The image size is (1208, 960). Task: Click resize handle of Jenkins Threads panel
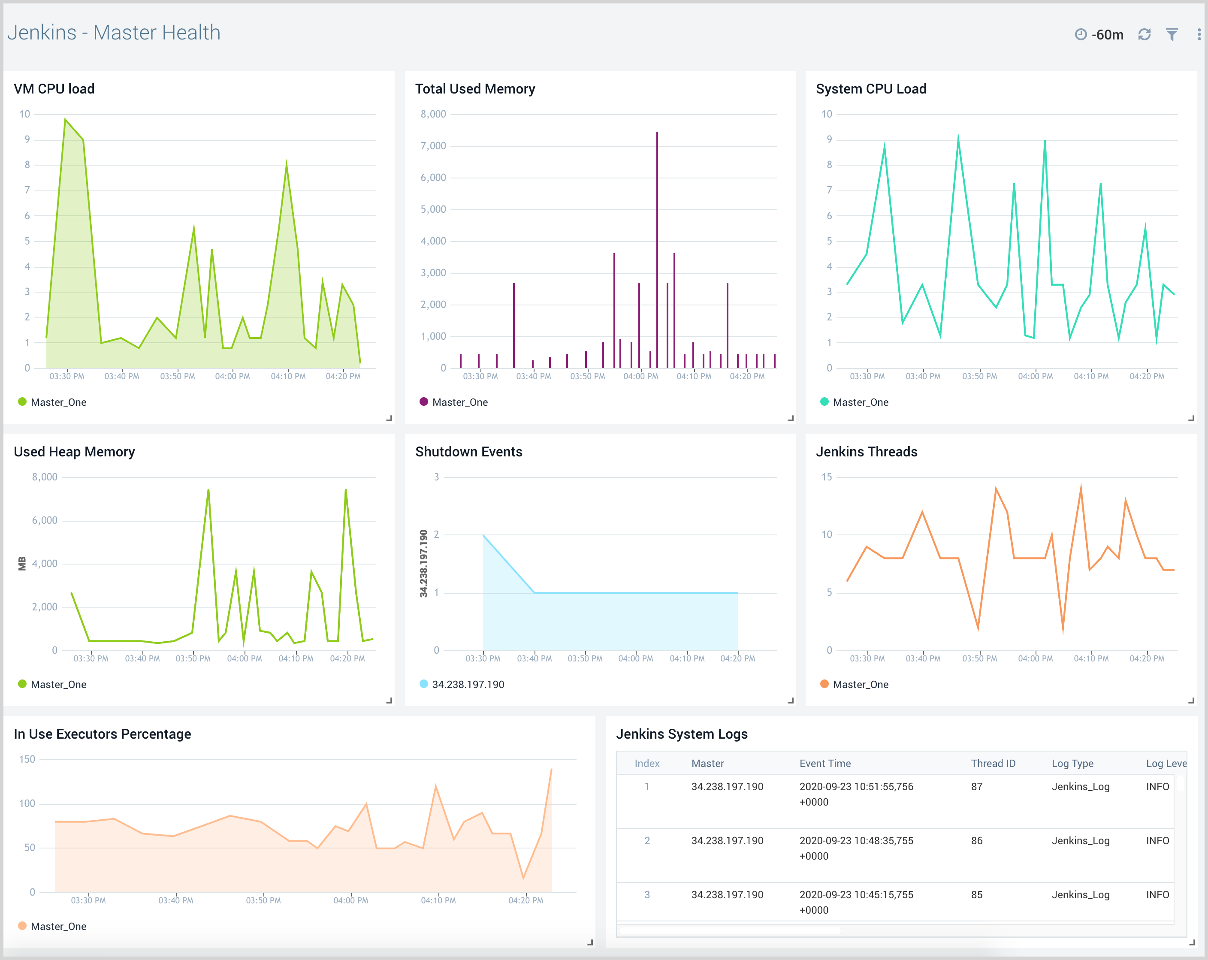coord(1191,700)
